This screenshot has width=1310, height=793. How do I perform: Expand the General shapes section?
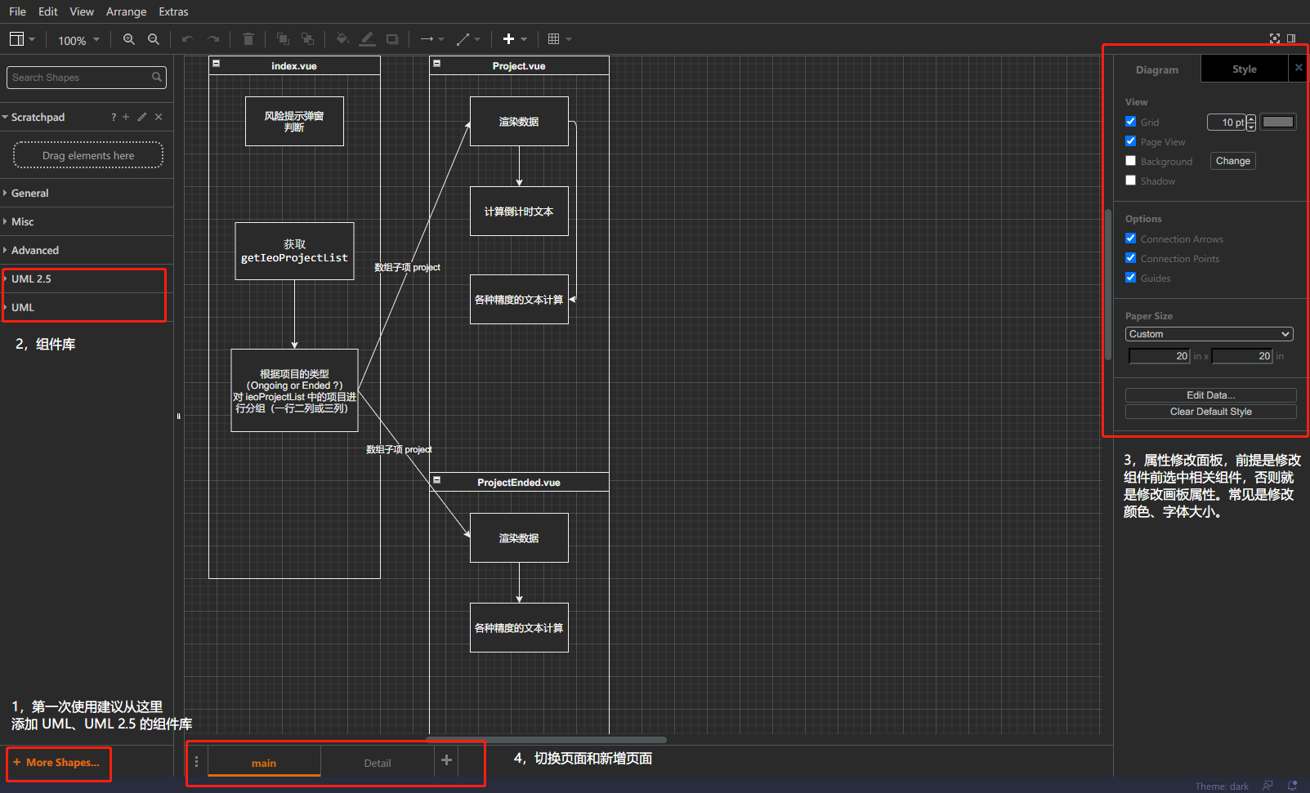(x=87, y=194)
